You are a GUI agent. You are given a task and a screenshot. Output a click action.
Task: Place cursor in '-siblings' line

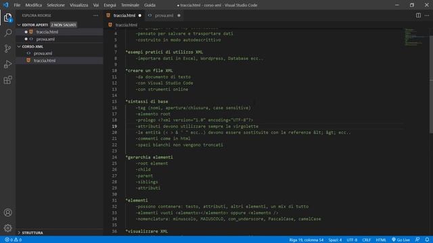pyautogui.click(x=147, y=182)
